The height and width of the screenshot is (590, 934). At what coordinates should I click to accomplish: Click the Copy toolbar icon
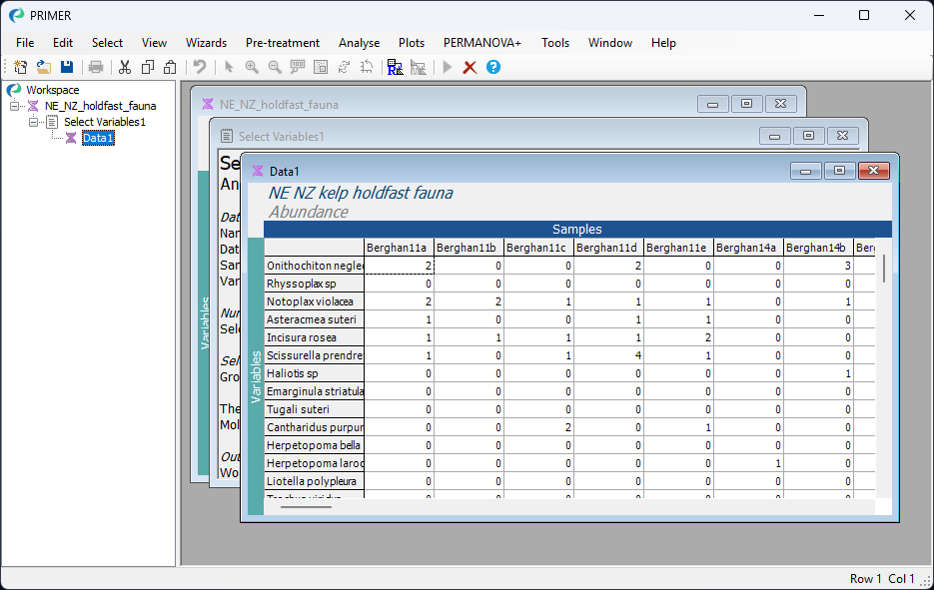click(x=147, y=67)
